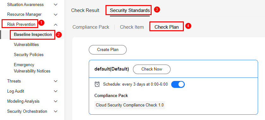Click the schedule alarm clock icon
The height and width of the screenshot is (120, 265).
click(97, 84)
